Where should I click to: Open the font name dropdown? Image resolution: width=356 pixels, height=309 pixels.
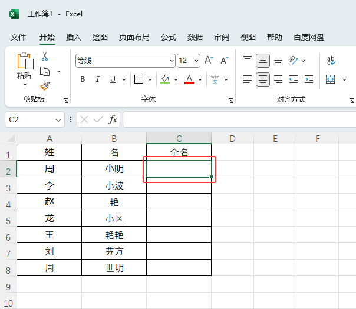pyautogui.click(x=172, y=61)
